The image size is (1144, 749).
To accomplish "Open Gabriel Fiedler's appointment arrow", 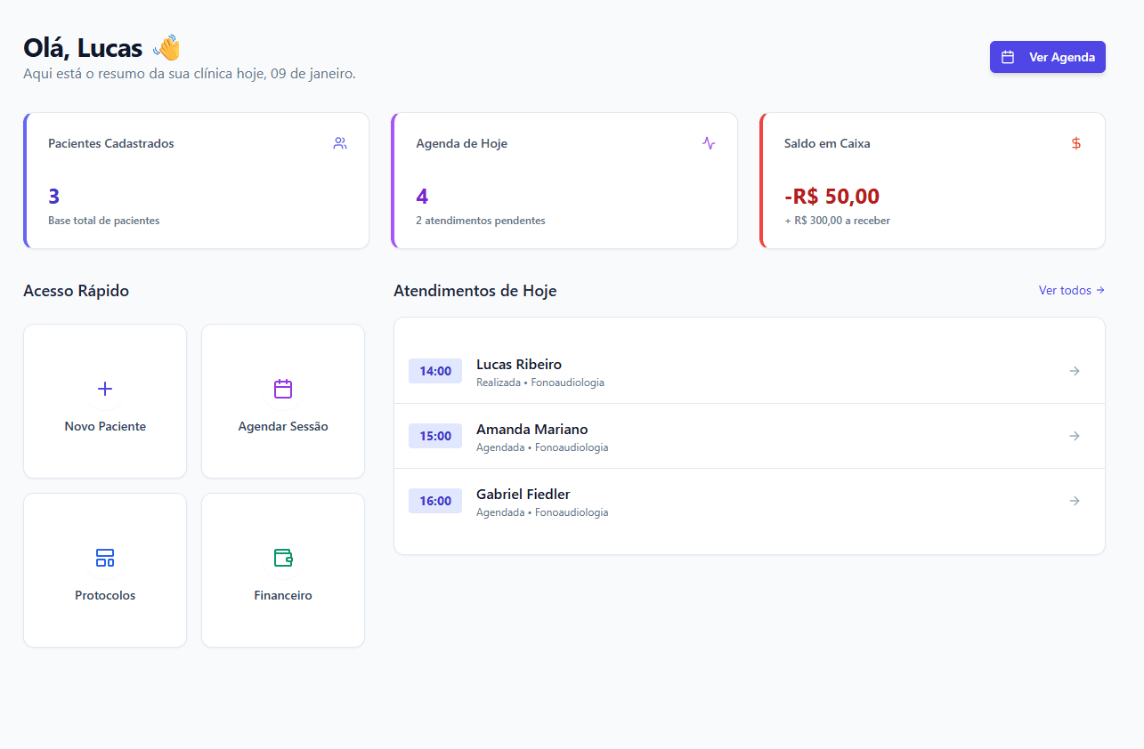I will point(1074,501).
